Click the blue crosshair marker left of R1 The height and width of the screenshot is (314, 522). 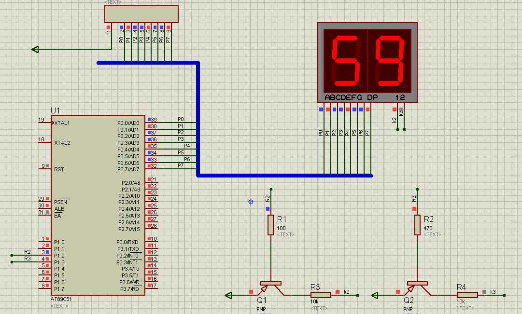[x=251, y=202]
